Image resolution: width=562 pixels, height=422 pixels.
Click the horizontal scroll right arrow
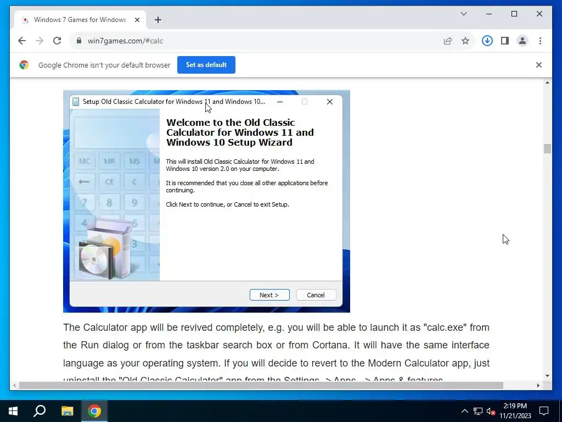click(x=538, y=385)
